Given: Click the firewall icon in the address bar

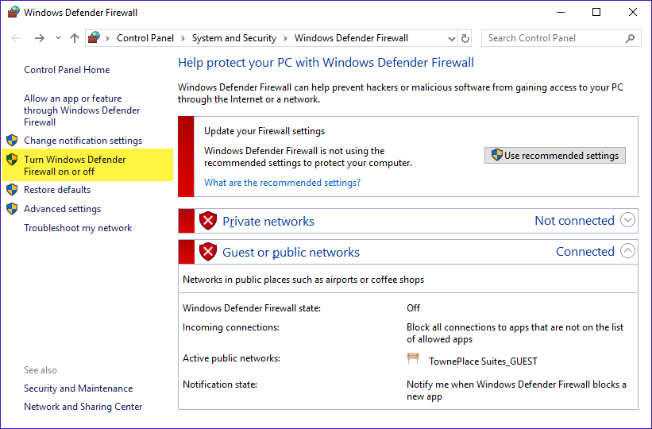Looking at the screenshot, I should point(94,38).
